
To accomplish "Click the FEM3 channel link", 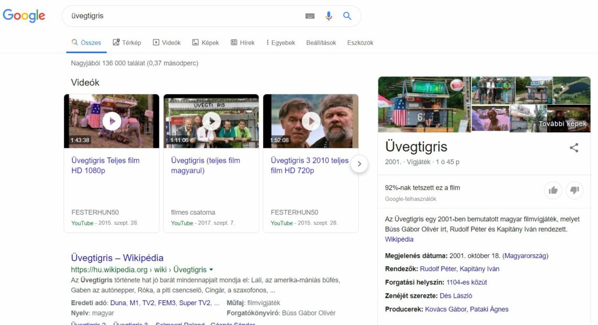I will coord(167,303).
